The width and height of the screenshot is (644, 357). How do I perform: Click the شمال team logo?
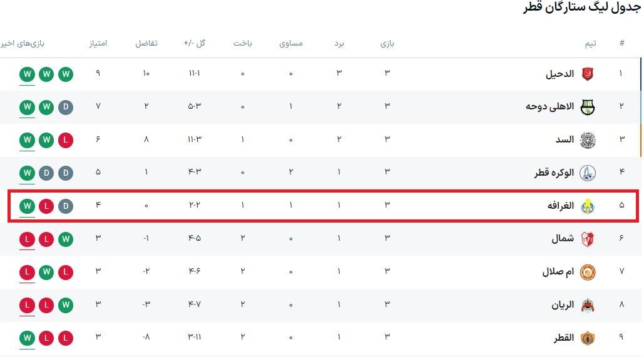[x=587, y=239]
